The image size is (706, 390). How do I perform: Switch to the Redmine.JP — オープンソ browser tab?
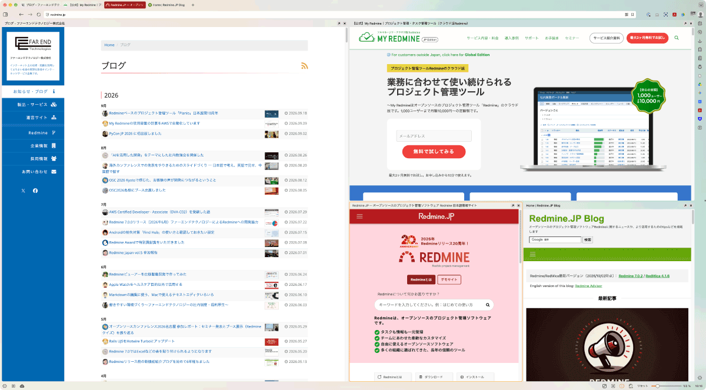coord(125,5)
